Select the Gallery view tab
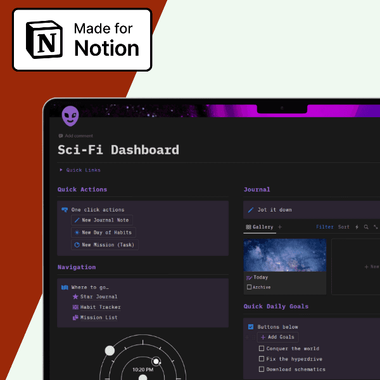This screenshot has width=380, height=380. pyautogui.click(x=260, y=227)
